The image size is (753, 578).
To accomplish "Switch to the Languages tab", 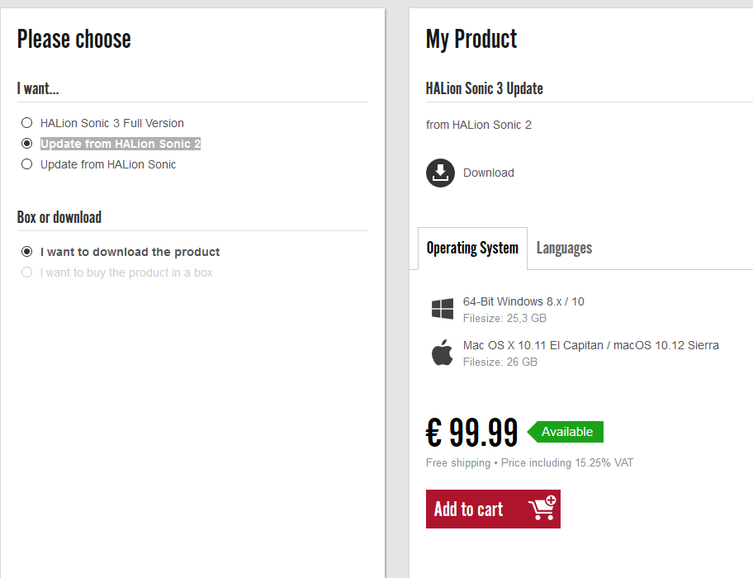I will tap(564, 249).
